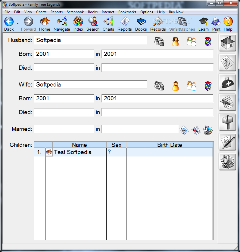The image size is (240, 252).
Task: Click wife's stacked books icon
Action: coord(208,86)
